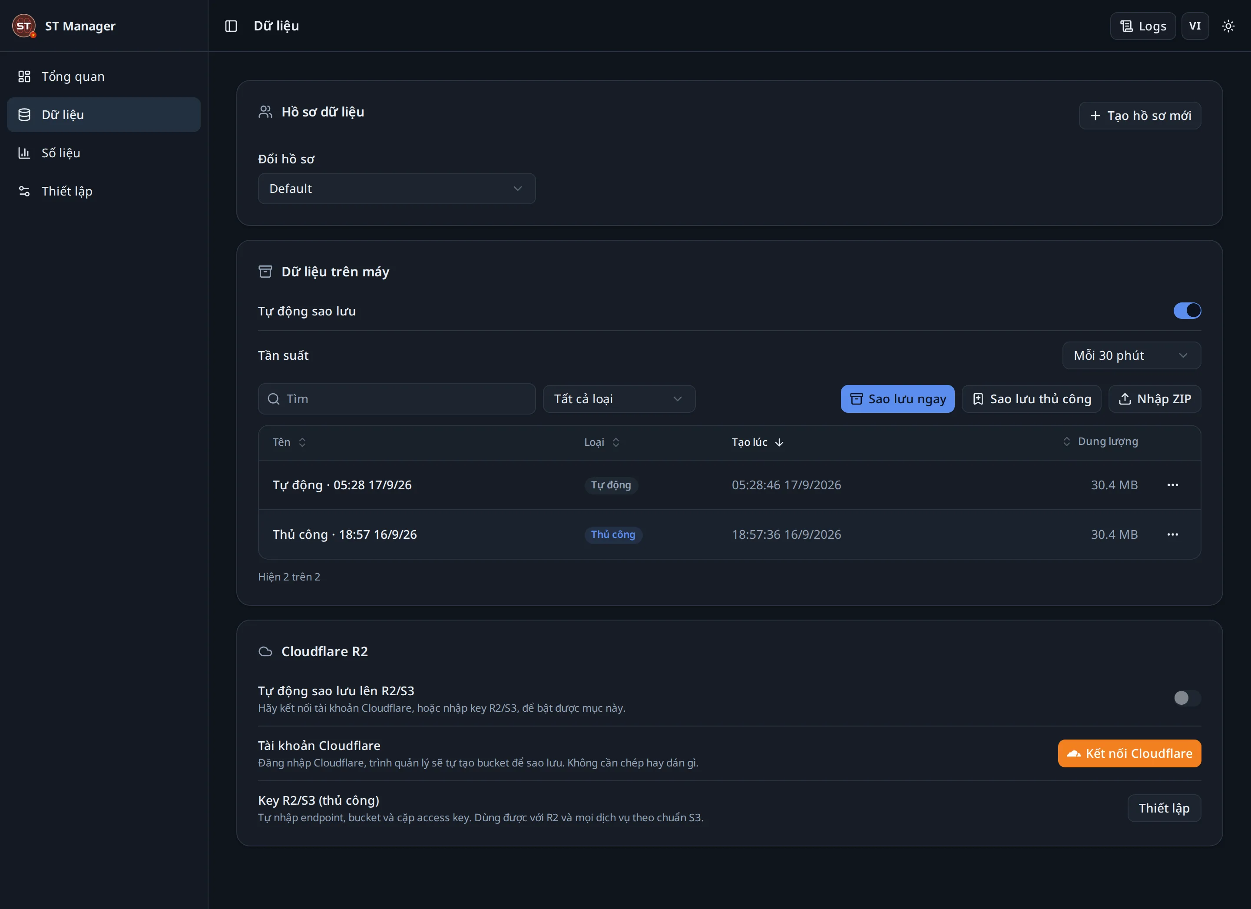Click Nhập ZIP button
The image size is (1251, 909).
[x=1155, y=399]
